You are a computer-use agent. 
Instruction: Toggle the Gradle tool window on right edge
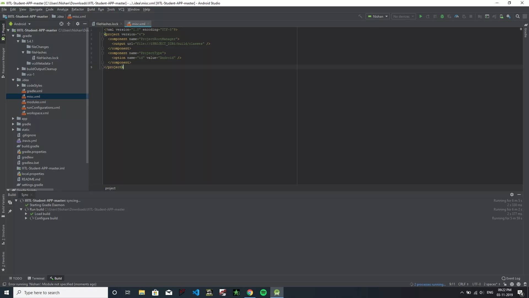(x=526, y=31)
